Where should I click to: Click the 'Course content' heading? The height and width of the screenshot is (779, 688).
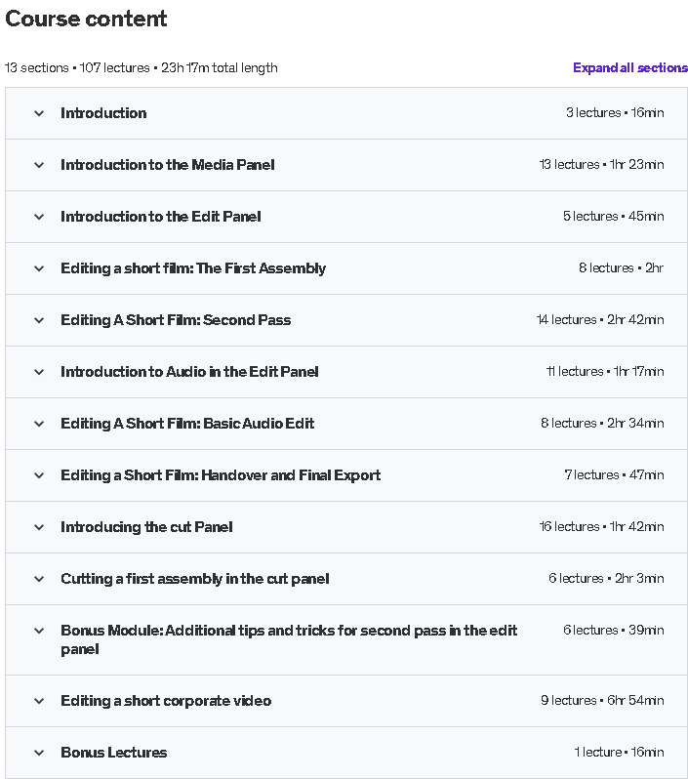pyautogui.click(x=86, y=19)
